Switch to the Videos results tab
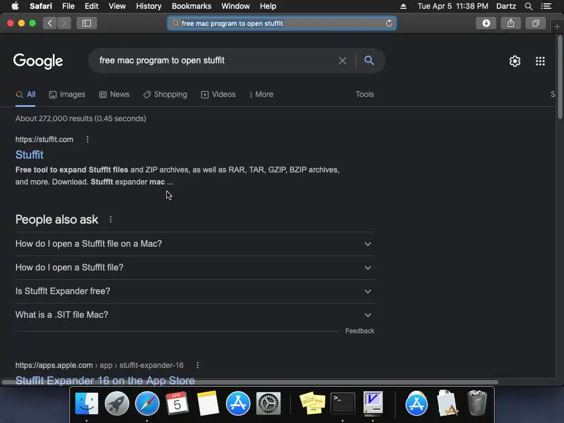 [218, 95]
